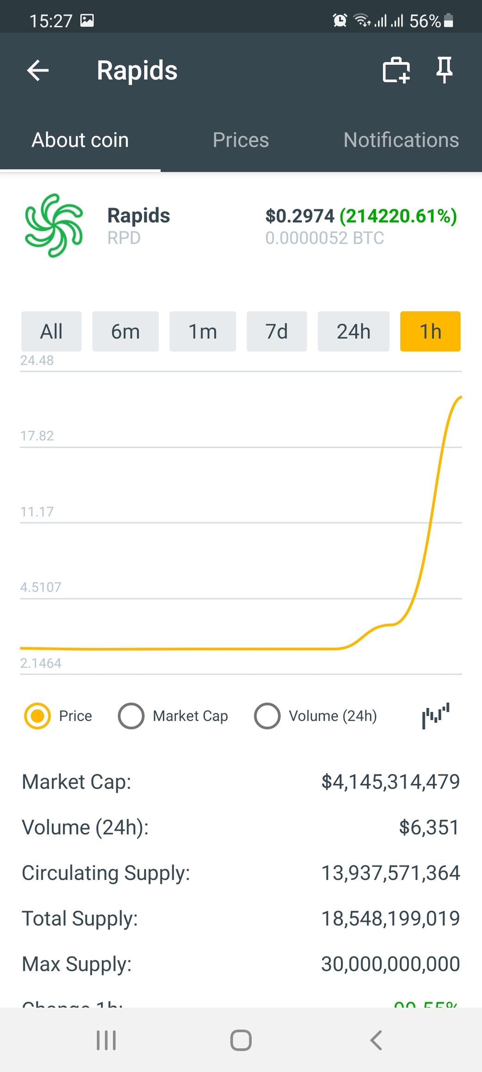The image size is (482, 1072).
Task: Switch to candlestick chart view
Action: (435, 715)
